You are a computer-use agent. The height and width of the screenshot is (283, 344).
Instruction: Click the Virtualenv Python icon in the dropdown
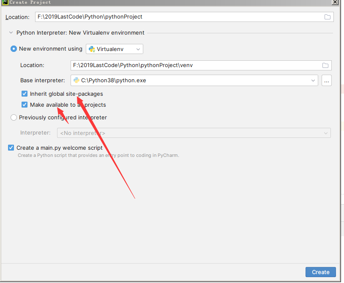click(92, 49)
